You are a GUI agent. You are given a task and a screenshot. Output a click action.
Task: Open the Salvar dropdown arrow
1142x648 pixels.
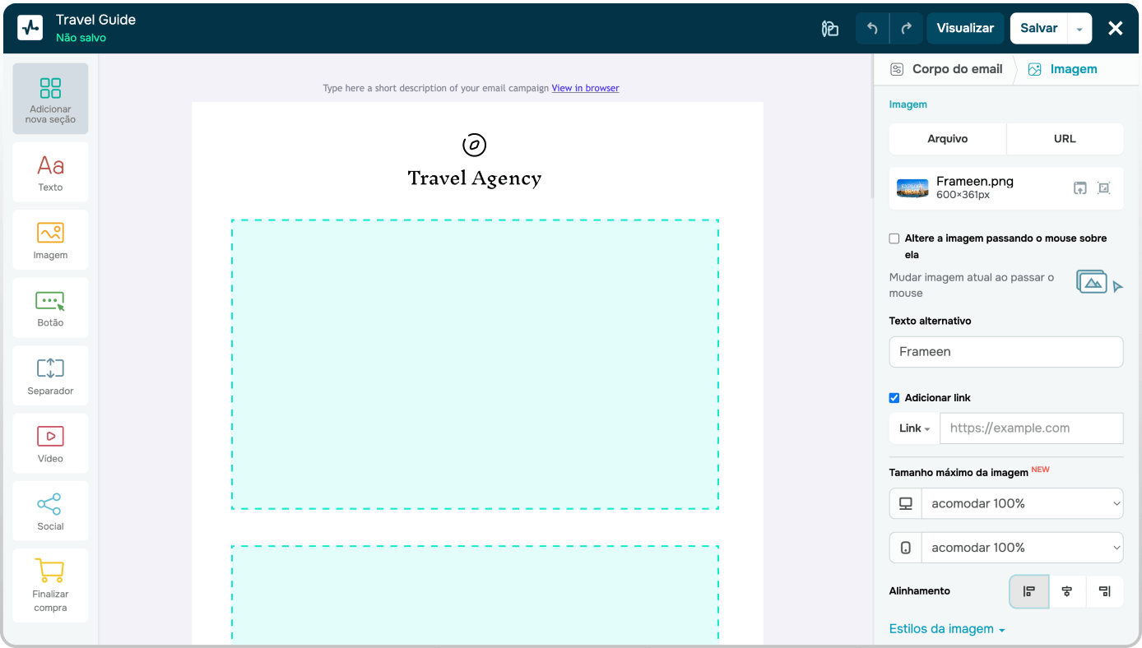pyautogui.click(x=1079, y=29)
